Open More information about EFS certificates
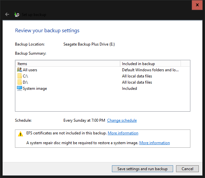The width and height of the screenshot is (205, 178). (123, 133)
